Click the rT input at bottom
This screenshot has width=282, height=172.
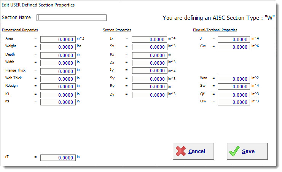pos(58,158)
